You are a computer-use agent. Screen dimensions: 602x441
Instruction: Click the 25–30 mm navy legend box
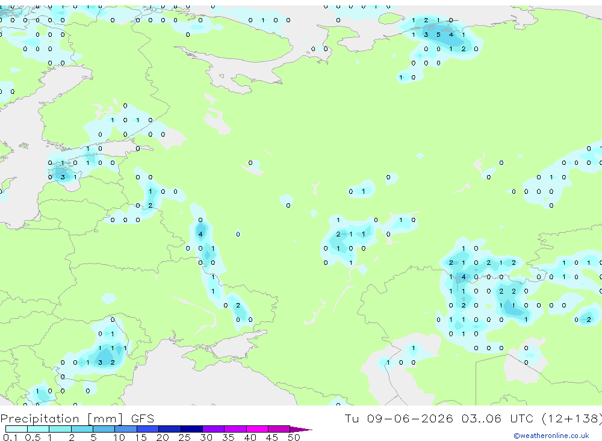(x=191, y=429)
